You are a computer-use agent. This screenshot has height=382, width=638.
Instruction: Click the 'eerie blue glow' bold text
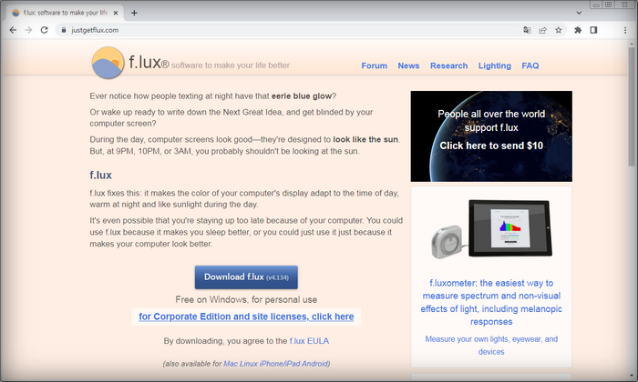point(302,96)
